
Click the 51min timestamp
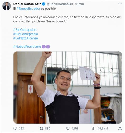pos(80,4)
